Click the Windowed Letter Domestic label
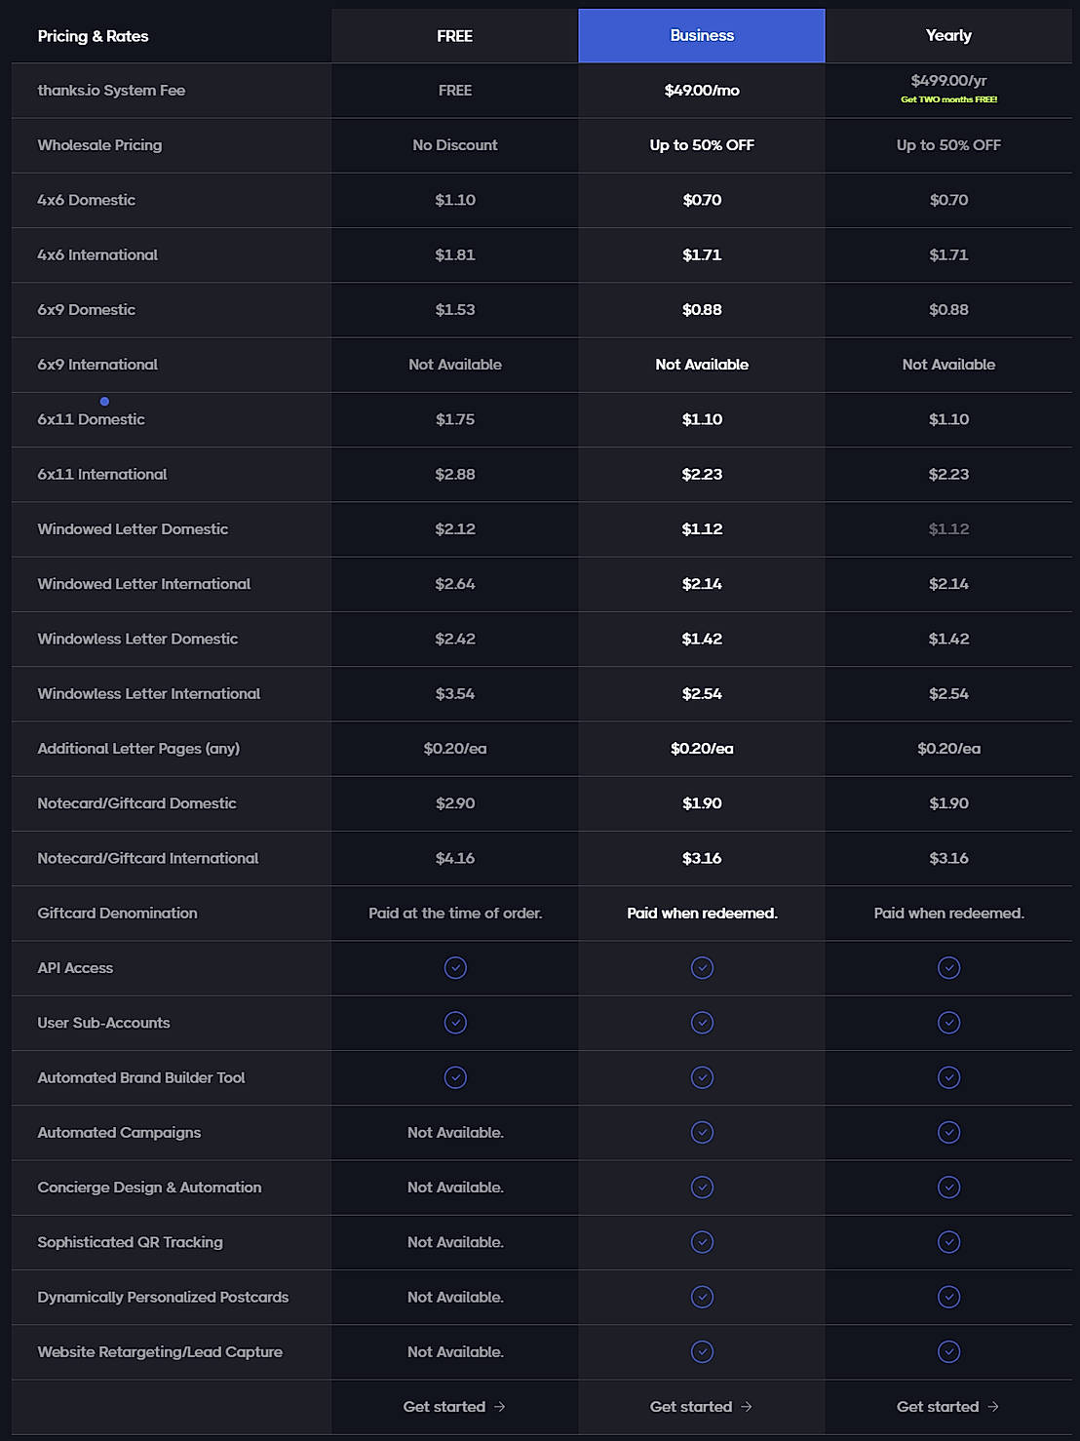 133,529
